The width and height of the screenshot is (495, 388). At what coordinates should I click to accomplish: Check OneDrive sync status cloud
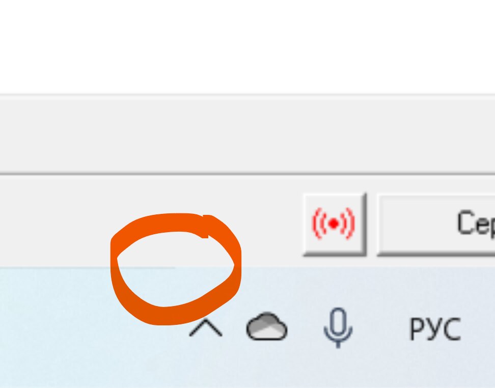(267, 327)
